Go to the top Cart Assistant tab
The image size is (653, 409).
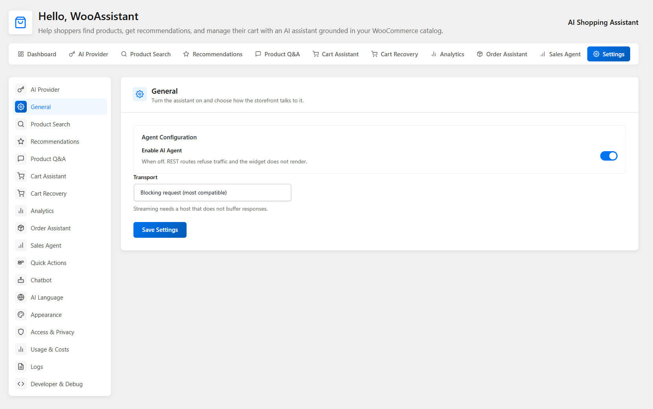336,54
